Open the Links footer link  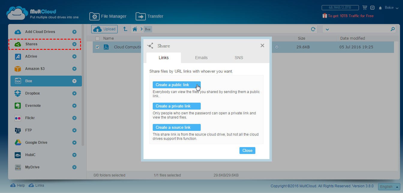[36, 185]
